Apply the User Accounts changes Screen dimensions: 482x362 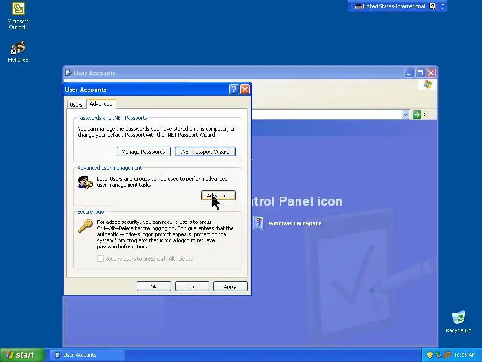point(230,286)
